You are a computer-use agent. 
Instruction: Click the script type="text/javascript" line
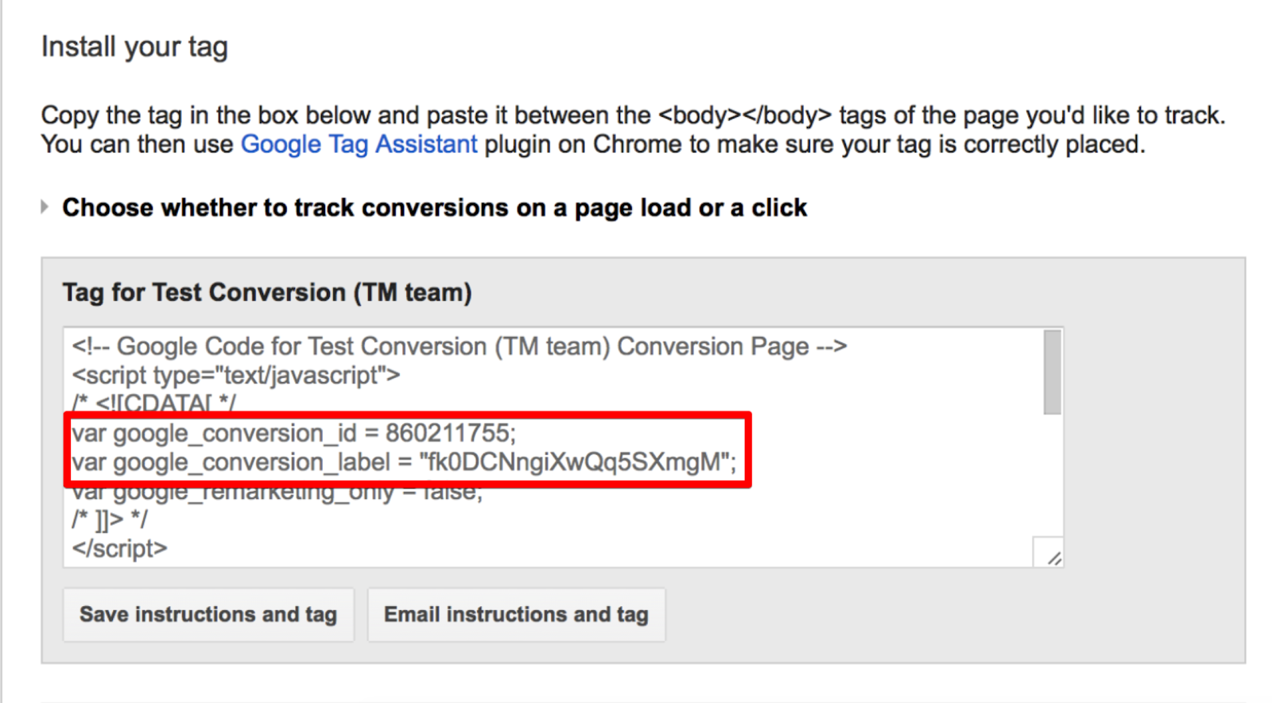[x=236, y=375]
